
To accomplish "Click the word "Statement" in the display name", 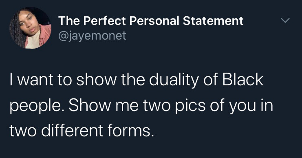I will (213, 21).
